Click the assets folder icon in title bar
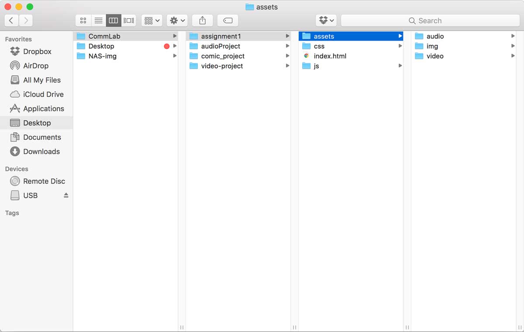 click(x=250, y=7)
